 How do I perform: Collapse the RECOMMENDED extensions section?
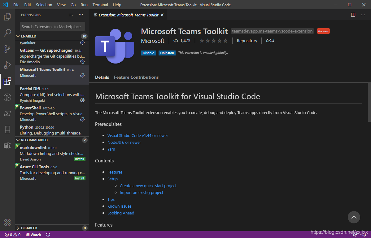coord(18,140)
